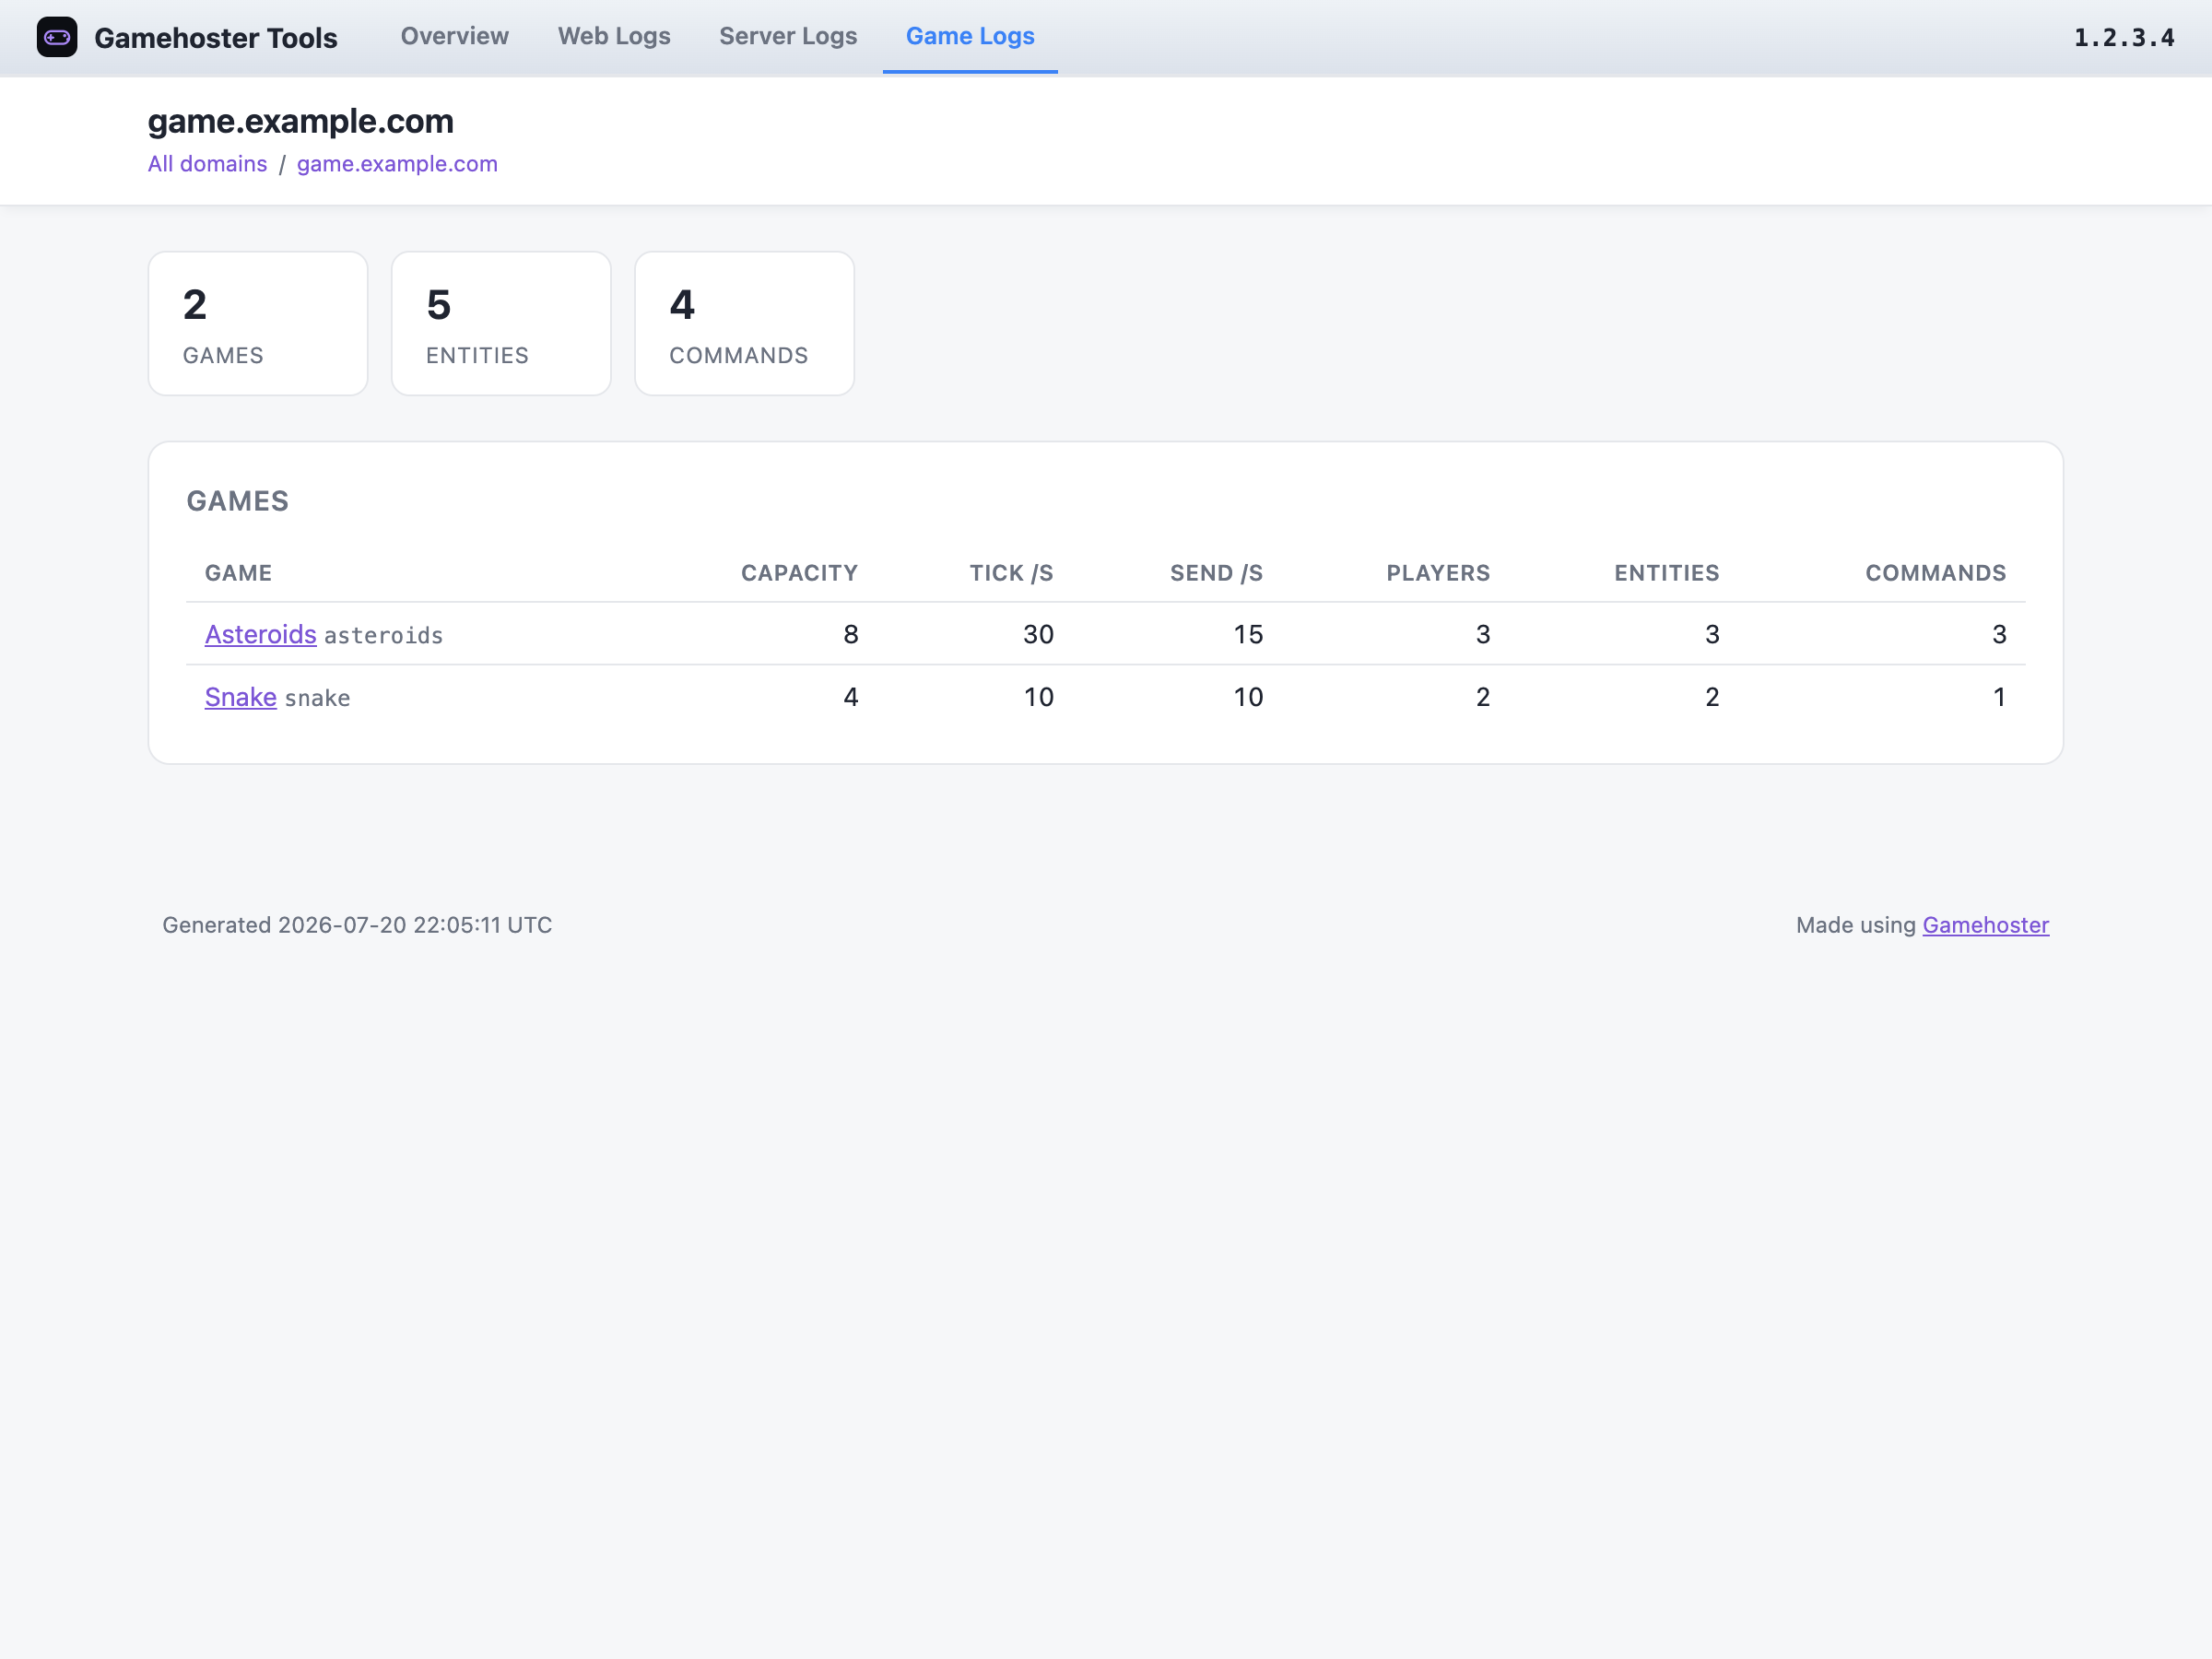Open the Asteroids game link
The width and height of the screenshot is (2212, 1659).
(x=261, y=634)
